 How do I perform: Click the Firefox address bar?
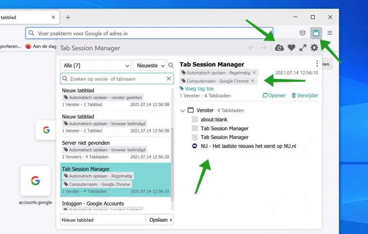point(149,33)
